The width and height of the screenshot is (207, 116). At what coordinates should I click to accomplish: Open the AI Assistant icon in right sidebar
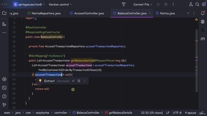click(x=203, y=22)
